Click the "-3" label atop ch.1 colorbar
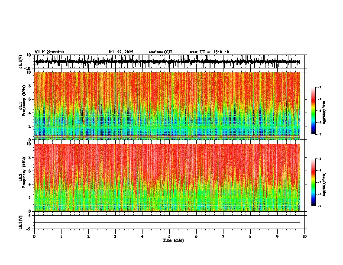 click(319, 87)
